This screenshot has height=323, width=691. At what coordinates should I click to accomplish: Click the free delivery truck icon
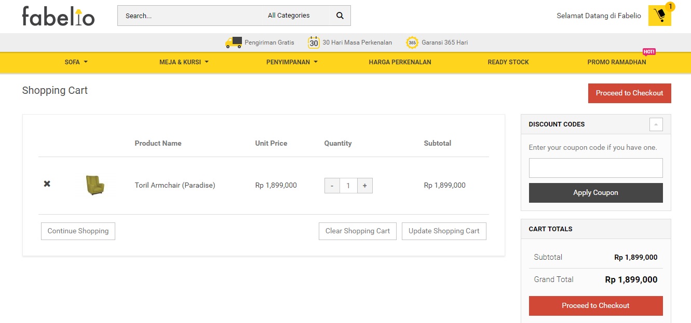coord(234,43)
